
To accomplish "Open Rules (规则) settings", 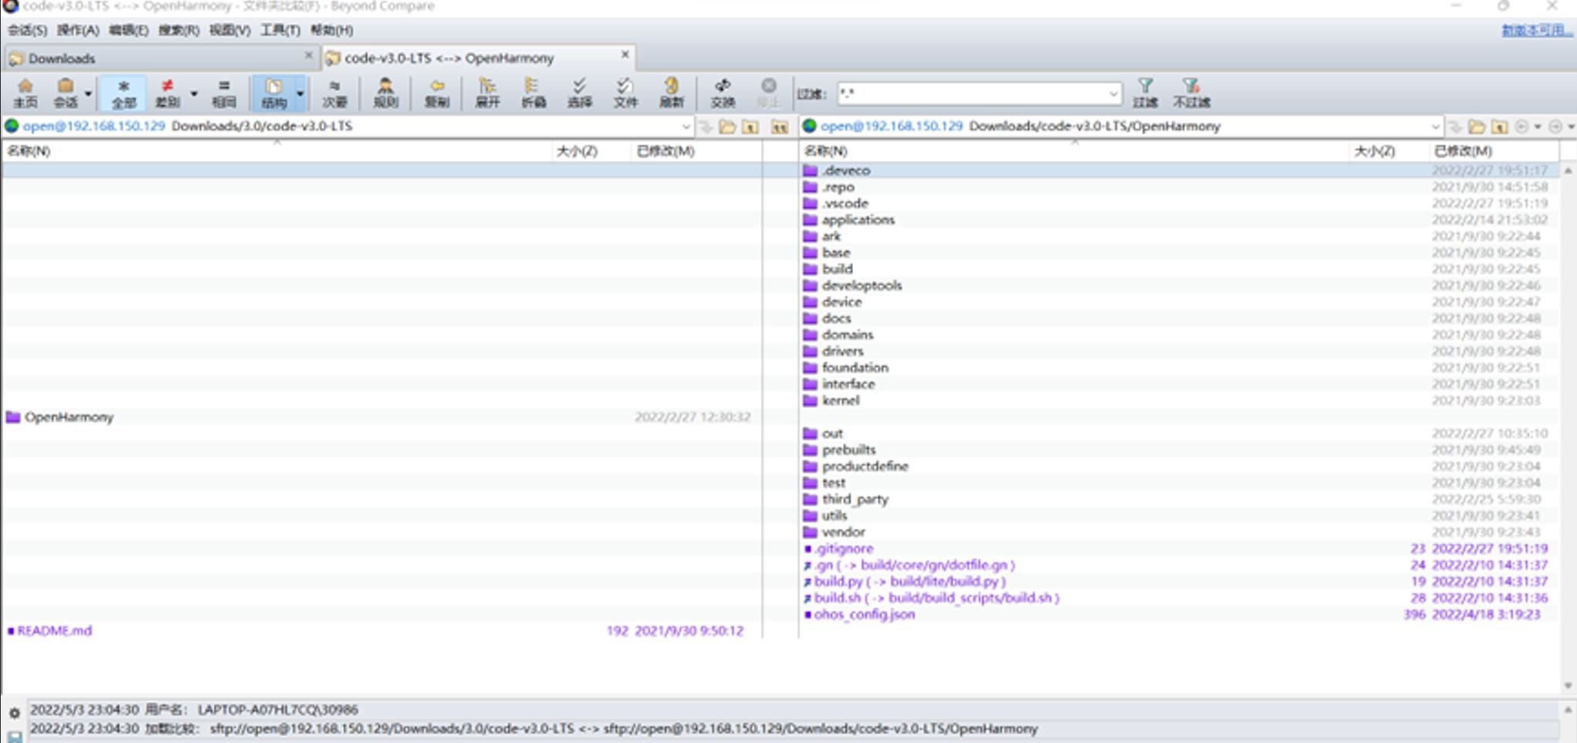I will coord(385,93).
